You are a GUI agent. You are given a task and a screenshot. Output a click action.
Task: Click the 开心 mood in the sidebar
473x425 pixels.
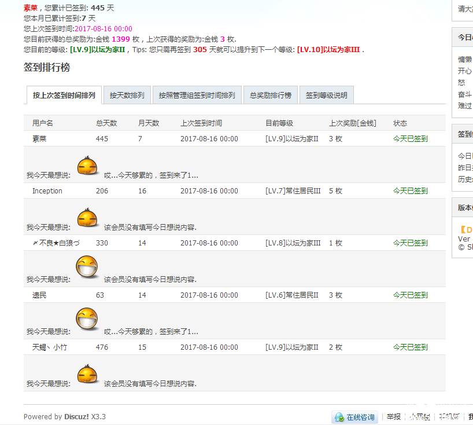point(464,71)
